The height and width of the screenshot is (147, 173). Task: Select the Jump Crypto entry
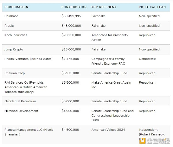14,49
